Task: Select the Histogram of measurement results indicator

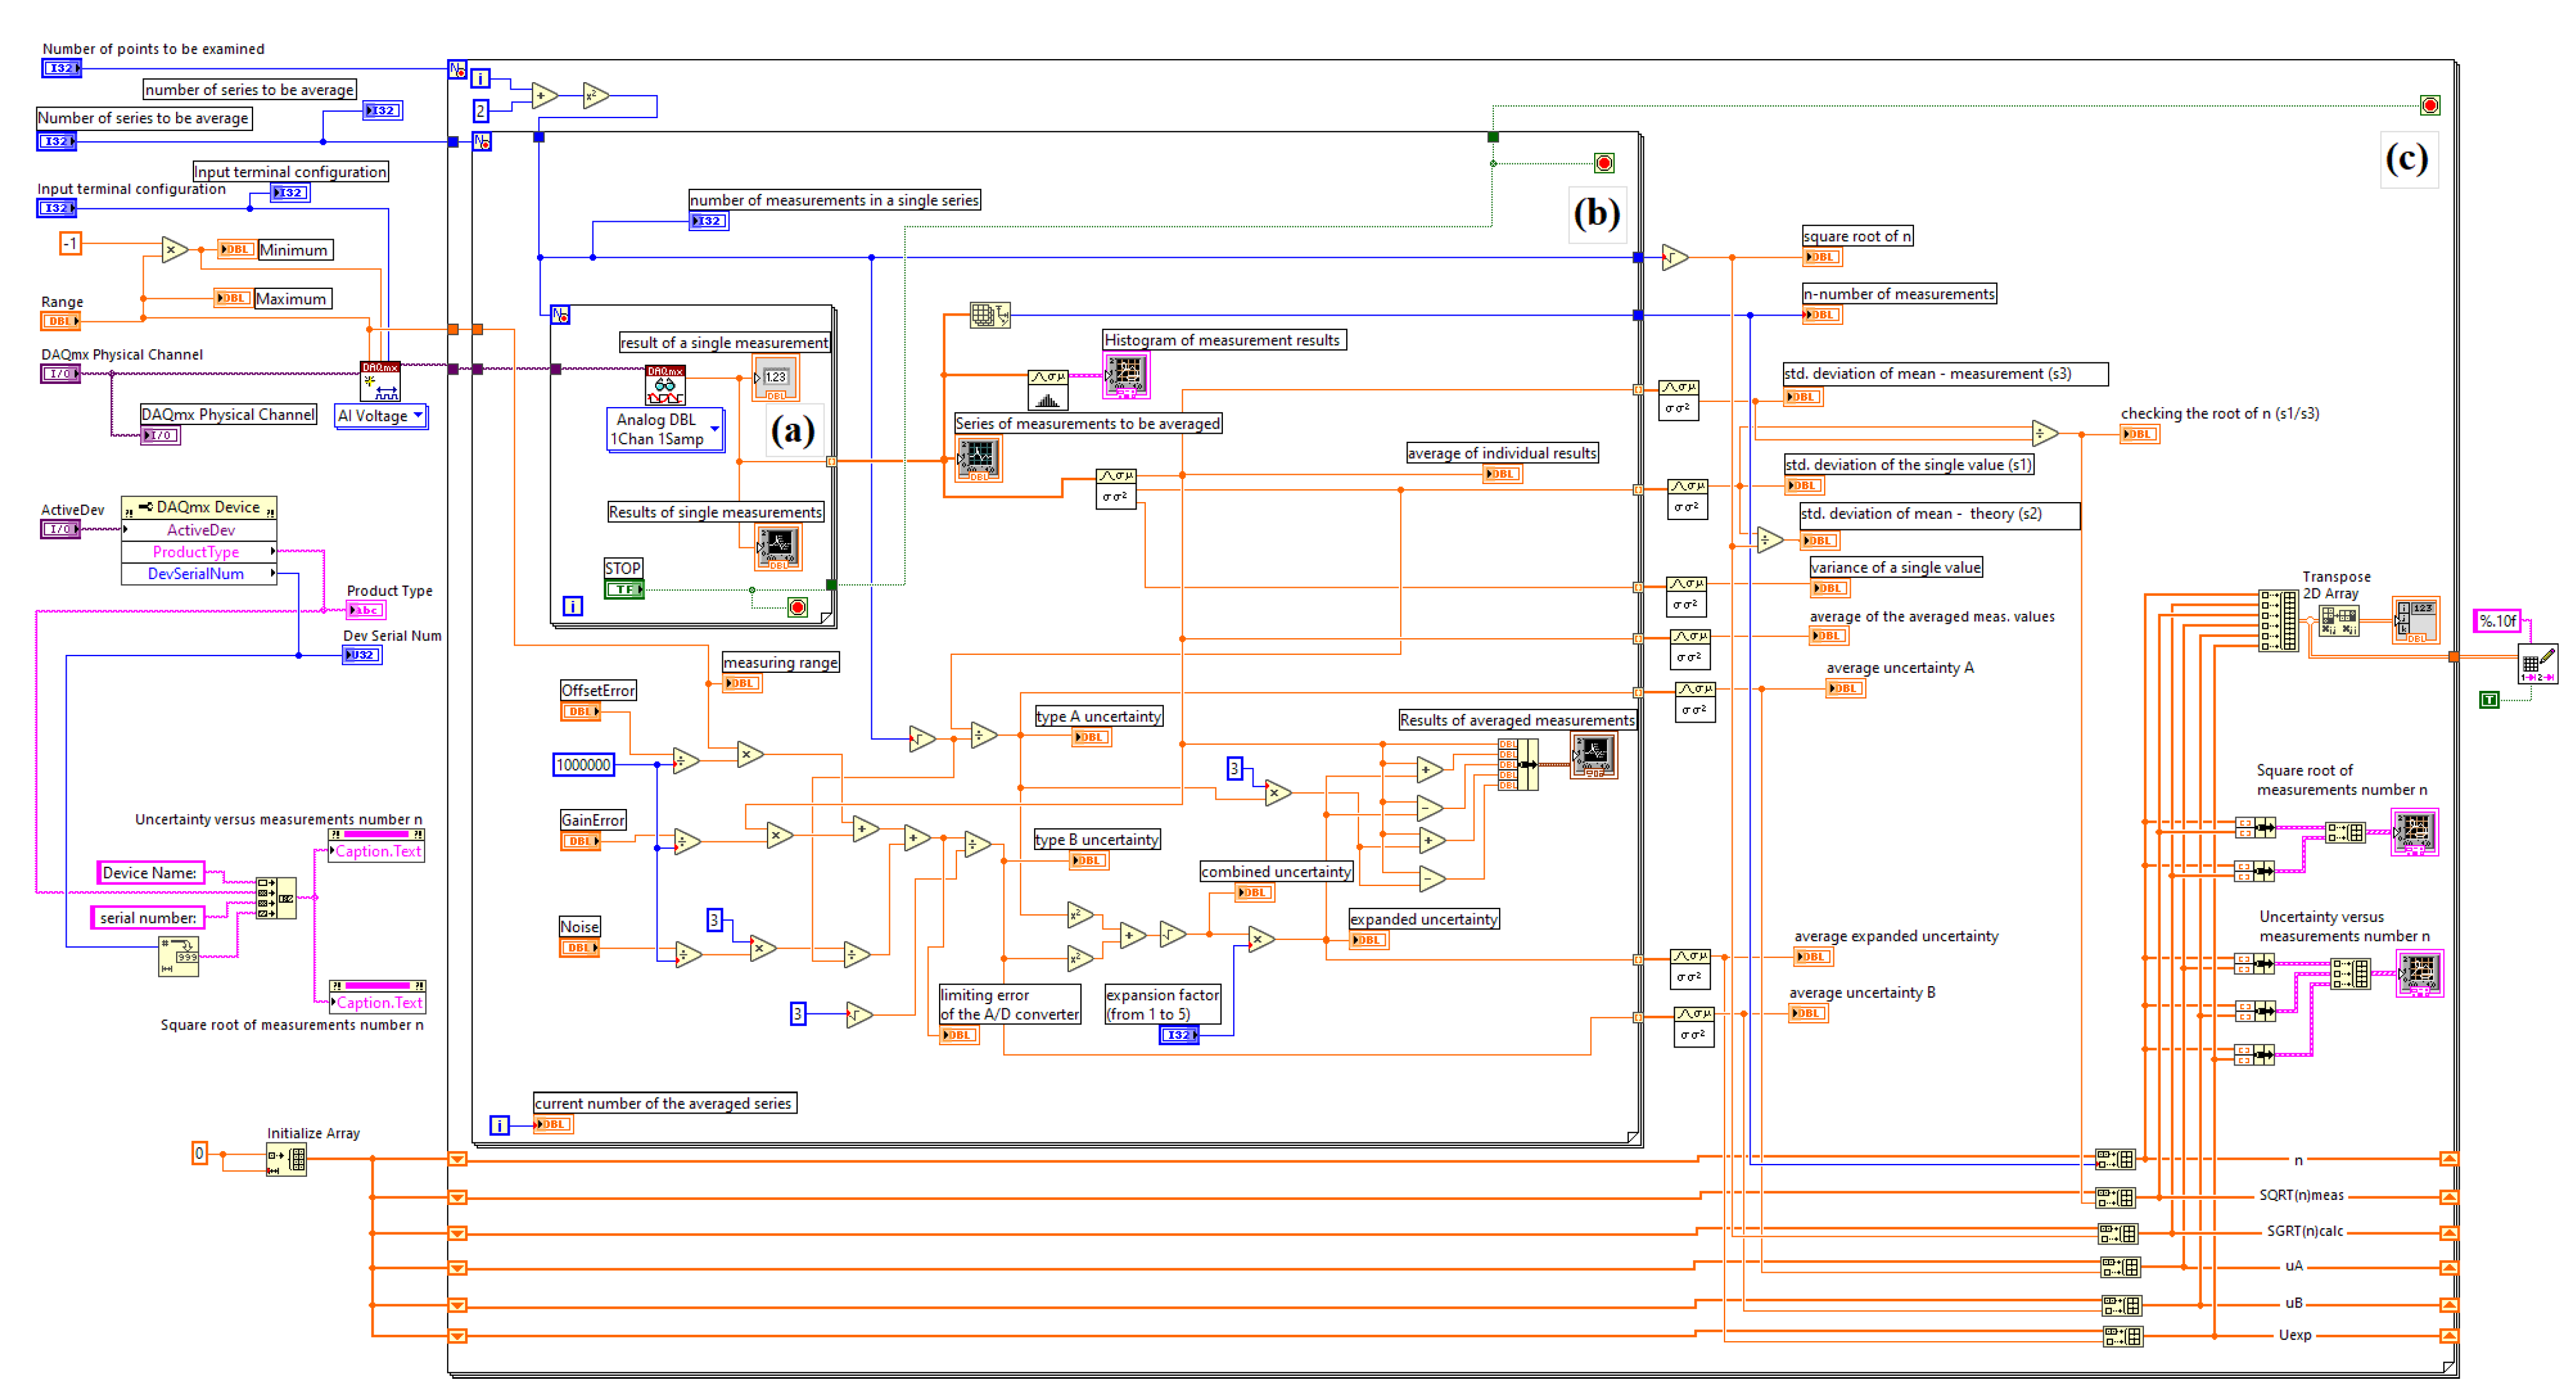Action: click(x=1126, y=376)
